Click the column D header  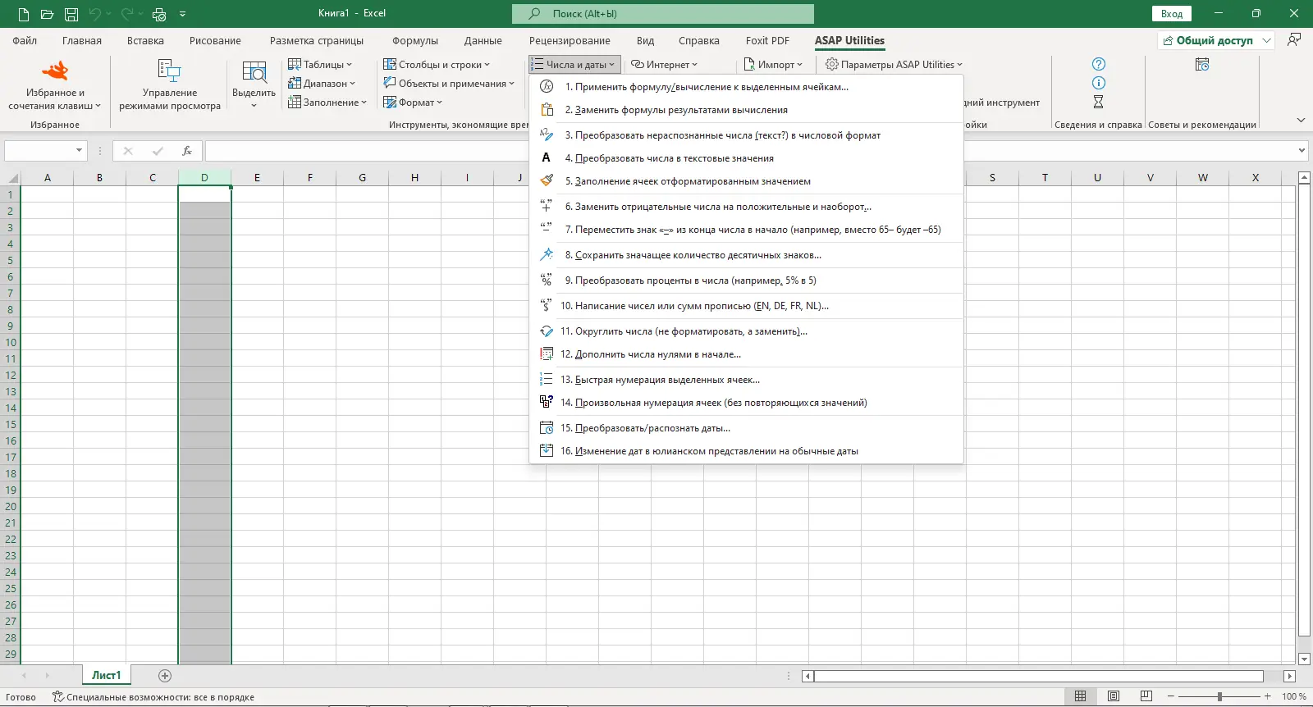204,178
